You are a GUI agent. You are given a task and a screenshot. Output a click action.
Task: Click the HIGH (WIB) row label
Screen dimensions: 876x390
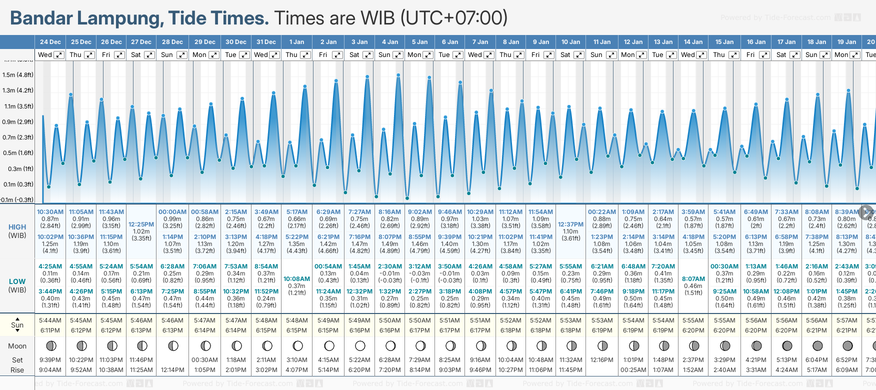[x=17, y=231]
